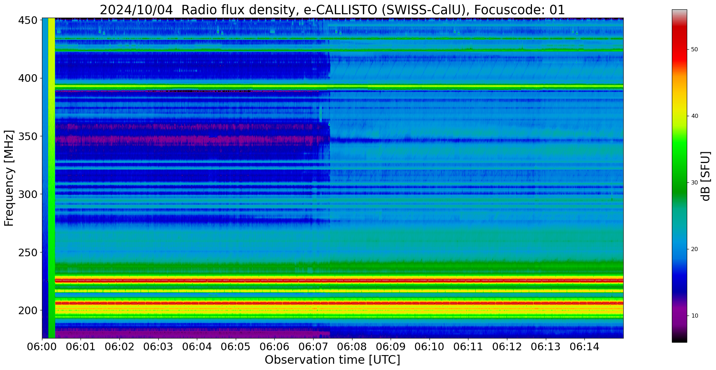Click the 450 frequency tick label
This screenshot has width=716, height=370.
click(28, 20)
